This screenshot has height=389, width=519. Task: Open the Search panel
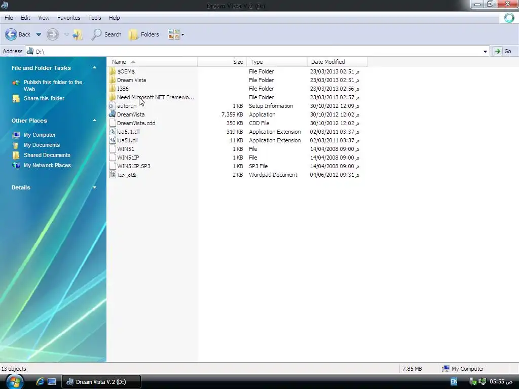tap(106, 34)
